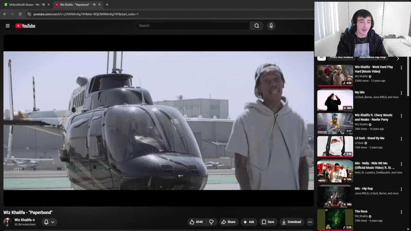Open a new browser tab
This screenshot has width=411, height=231.
coord(107,4)
